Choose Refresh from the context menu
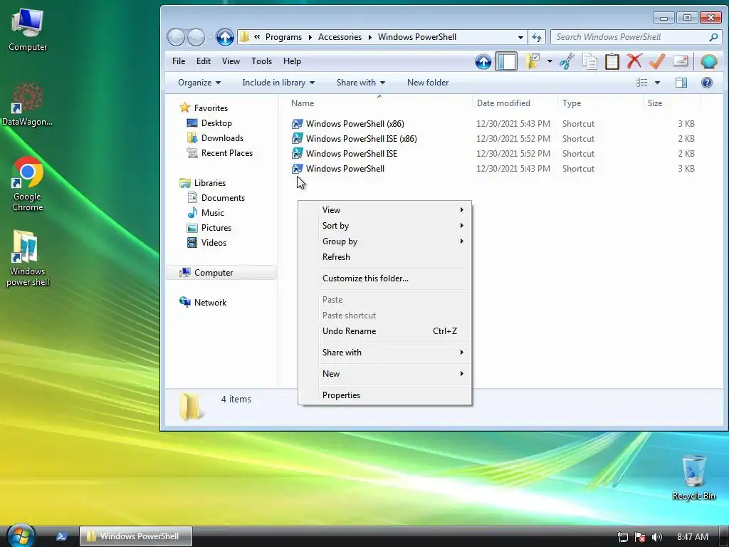The height and width of the screenshot is (547, 729). (385, 256)
